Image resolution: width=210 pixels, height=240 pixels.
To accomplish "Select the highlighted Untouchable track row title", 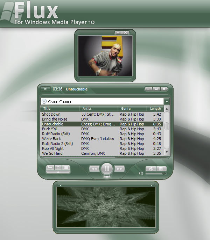I will point(52,124).
